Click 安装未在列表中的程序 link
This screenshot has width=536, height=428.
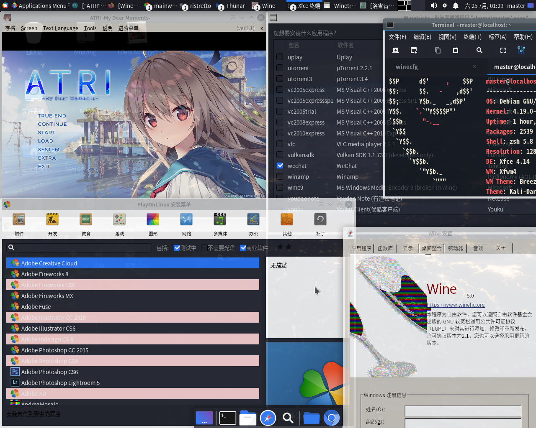pyautogui.click(x=33, y=414)
